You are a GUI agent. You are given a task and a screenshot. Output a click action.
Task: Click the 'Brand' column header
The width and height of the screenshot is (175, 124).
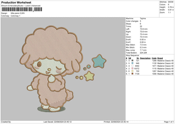[160, 58]
